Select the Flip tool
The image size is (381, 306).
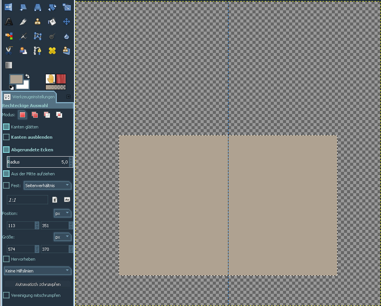[8, 7]
